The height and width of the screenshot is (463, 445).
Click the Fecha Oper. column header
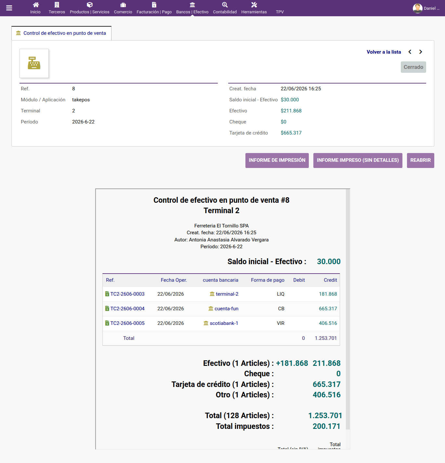174,280
